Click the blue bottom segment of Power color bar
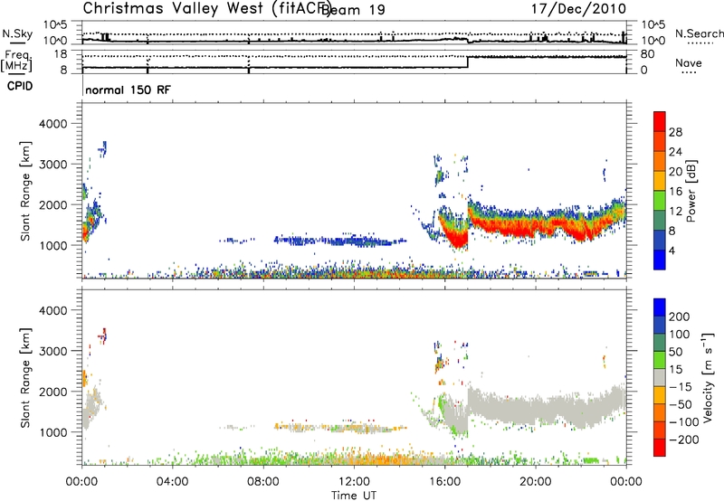Screen dimensions: 724x501 (660, 260)
